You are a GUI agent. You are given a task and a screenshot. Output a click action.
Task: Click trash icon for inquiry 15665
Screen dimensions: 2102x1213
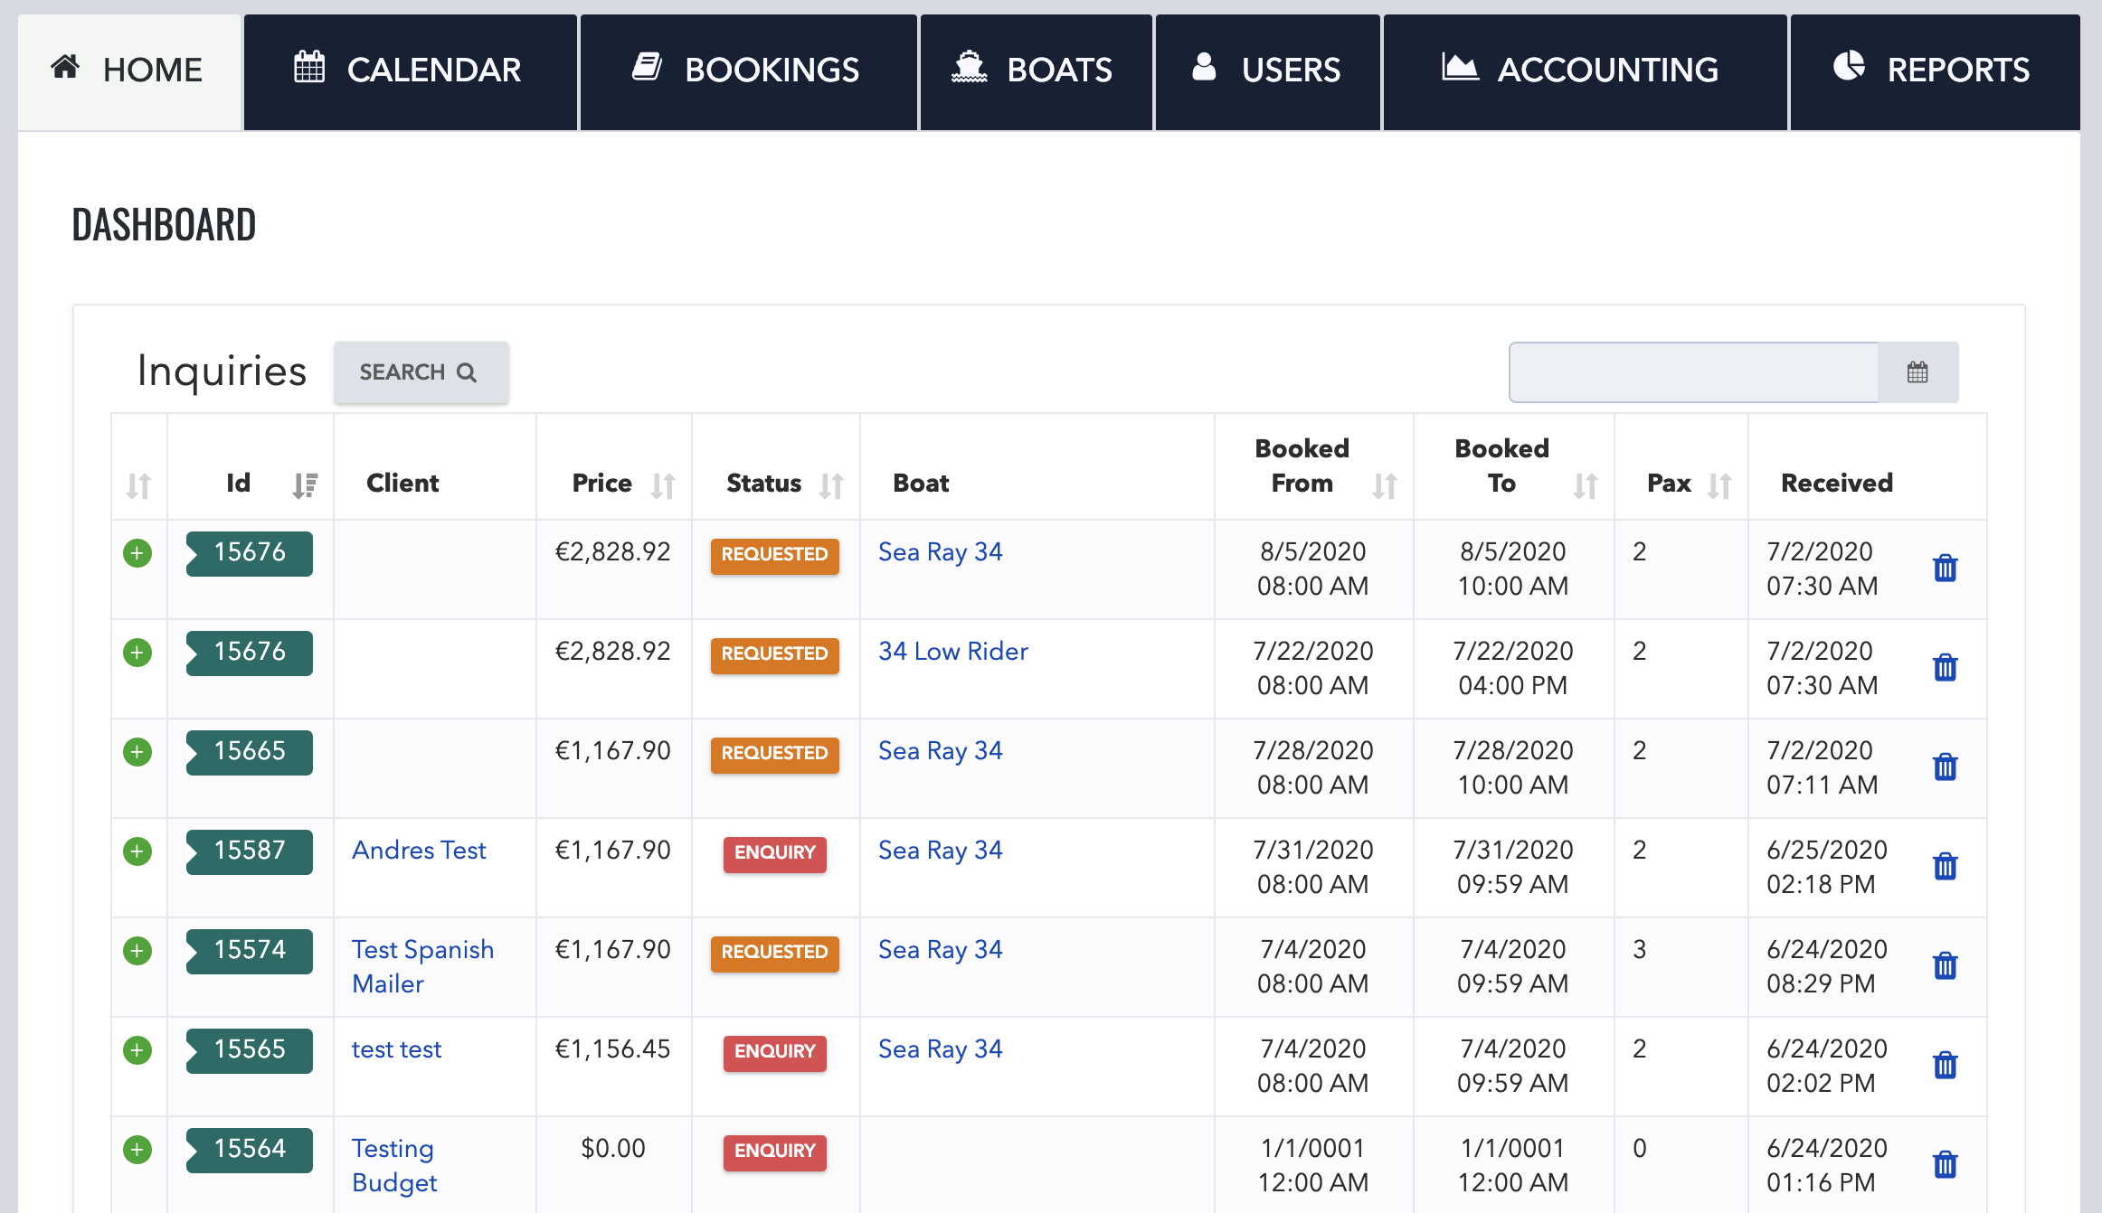[x=1945, y=766]
